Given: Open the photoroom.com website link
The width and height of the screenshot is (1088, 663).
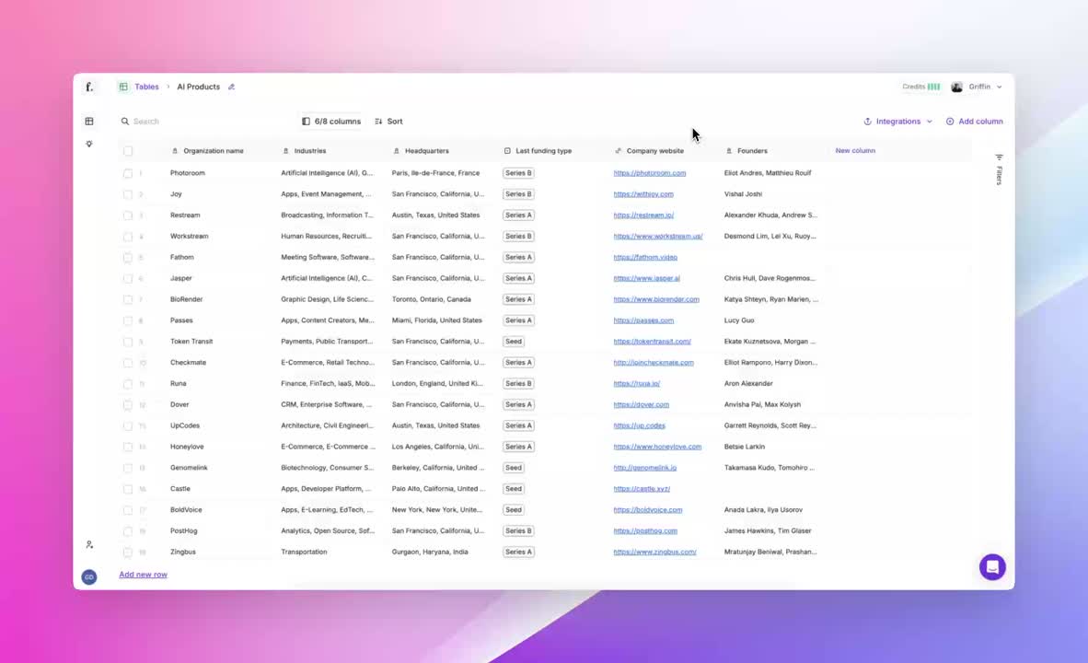Looking at the screenshot, I should (650, 173).
